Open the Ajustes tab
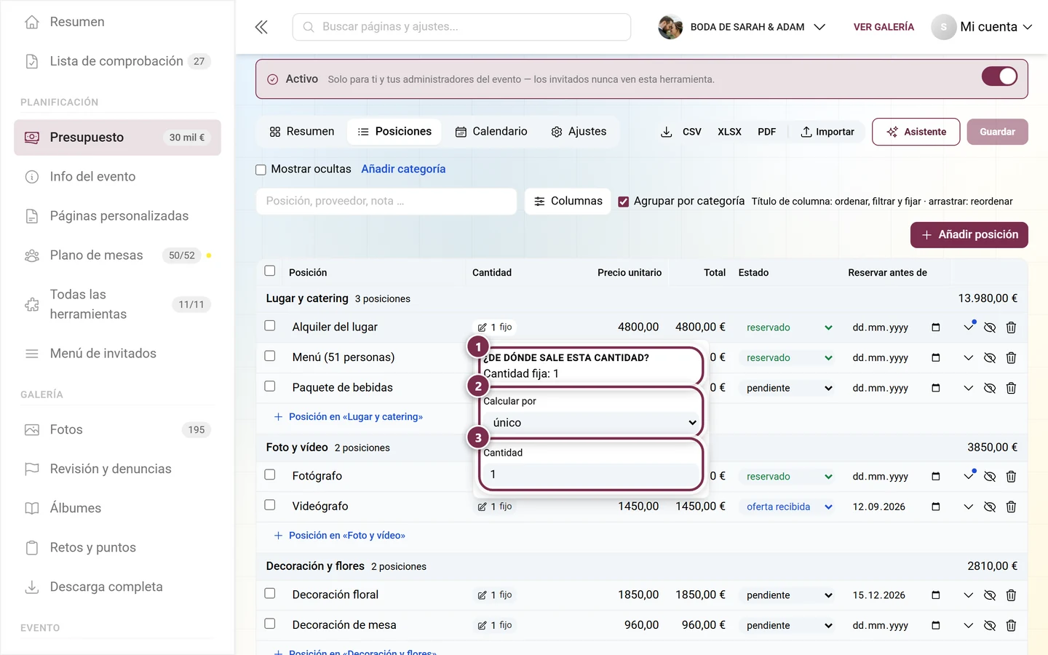The height and width of the screenshot is (655, 1048). (579, 132)
